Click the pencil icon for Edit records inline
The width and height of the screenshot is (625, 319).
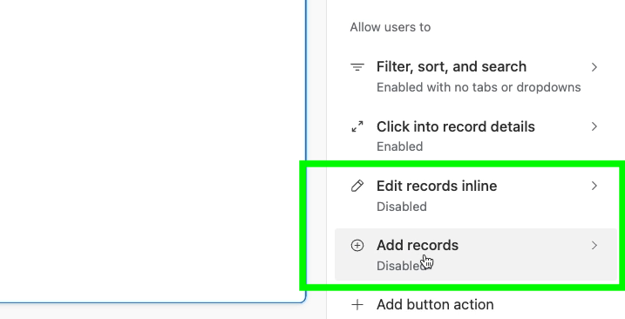point(357,186)
